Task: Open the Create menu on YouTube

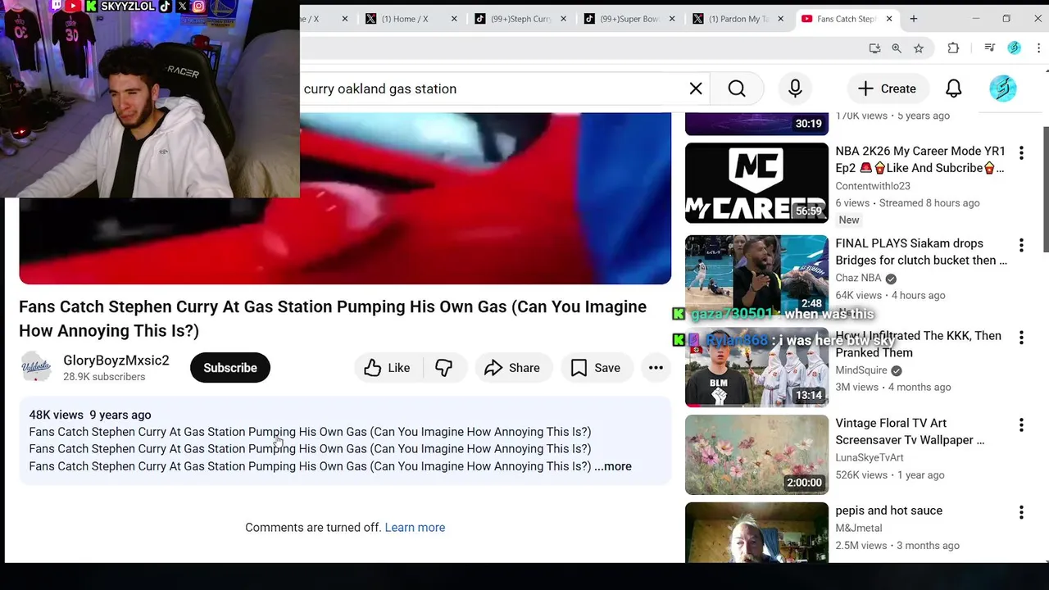Action: coord(887,88)
